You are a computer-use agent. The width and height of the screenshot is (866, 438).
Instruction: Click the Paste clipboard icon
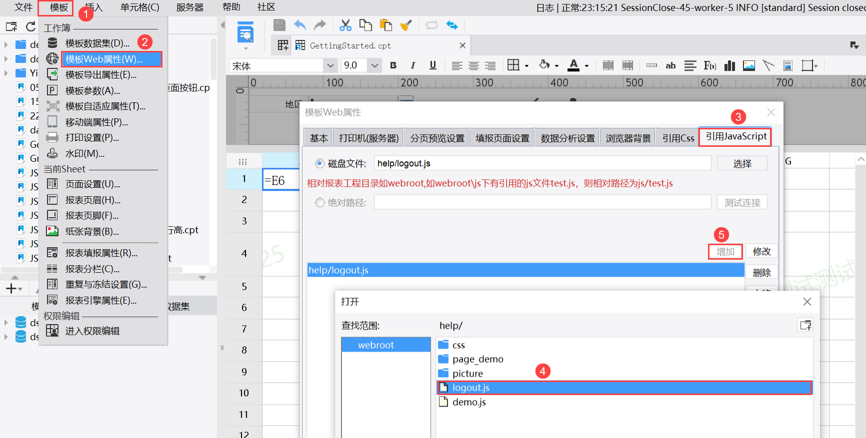[385, 25]
